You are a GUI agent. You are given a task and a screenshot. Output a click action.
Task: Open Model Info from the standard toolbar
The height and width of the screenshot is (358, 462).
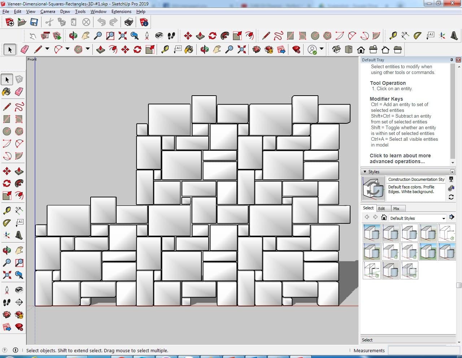(144, 22)
